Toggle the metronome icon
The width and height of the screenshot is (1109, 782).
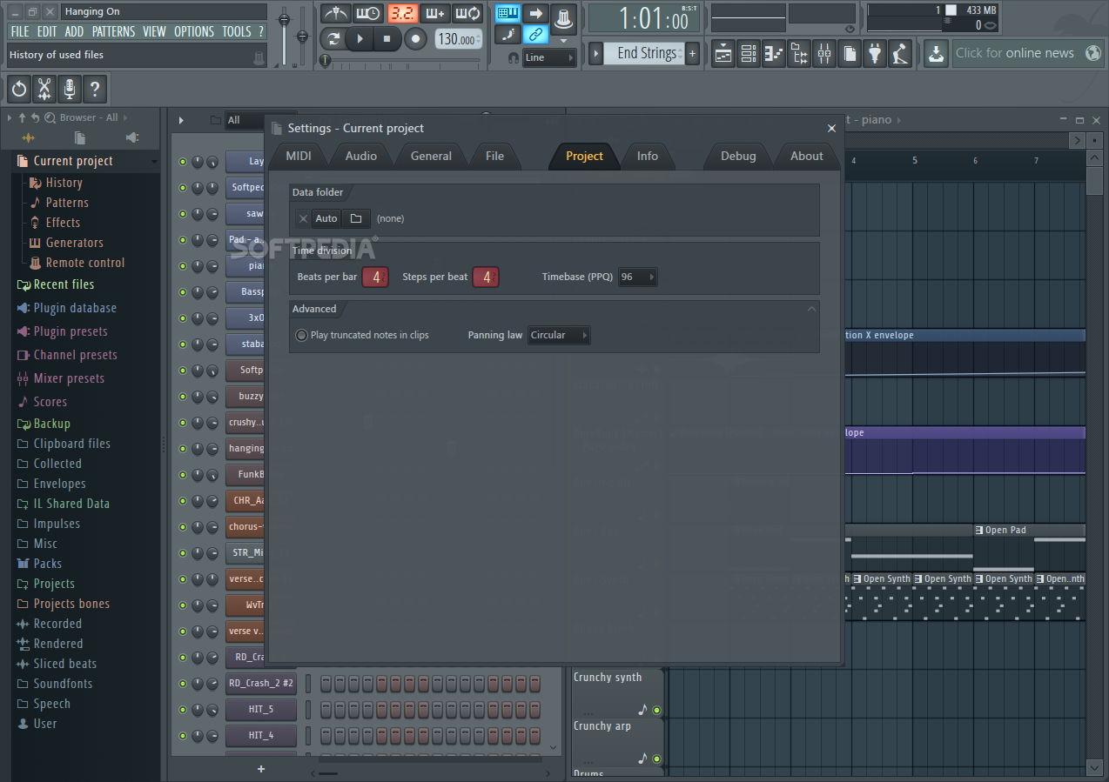pyautogui.click(x=335, y=13)
